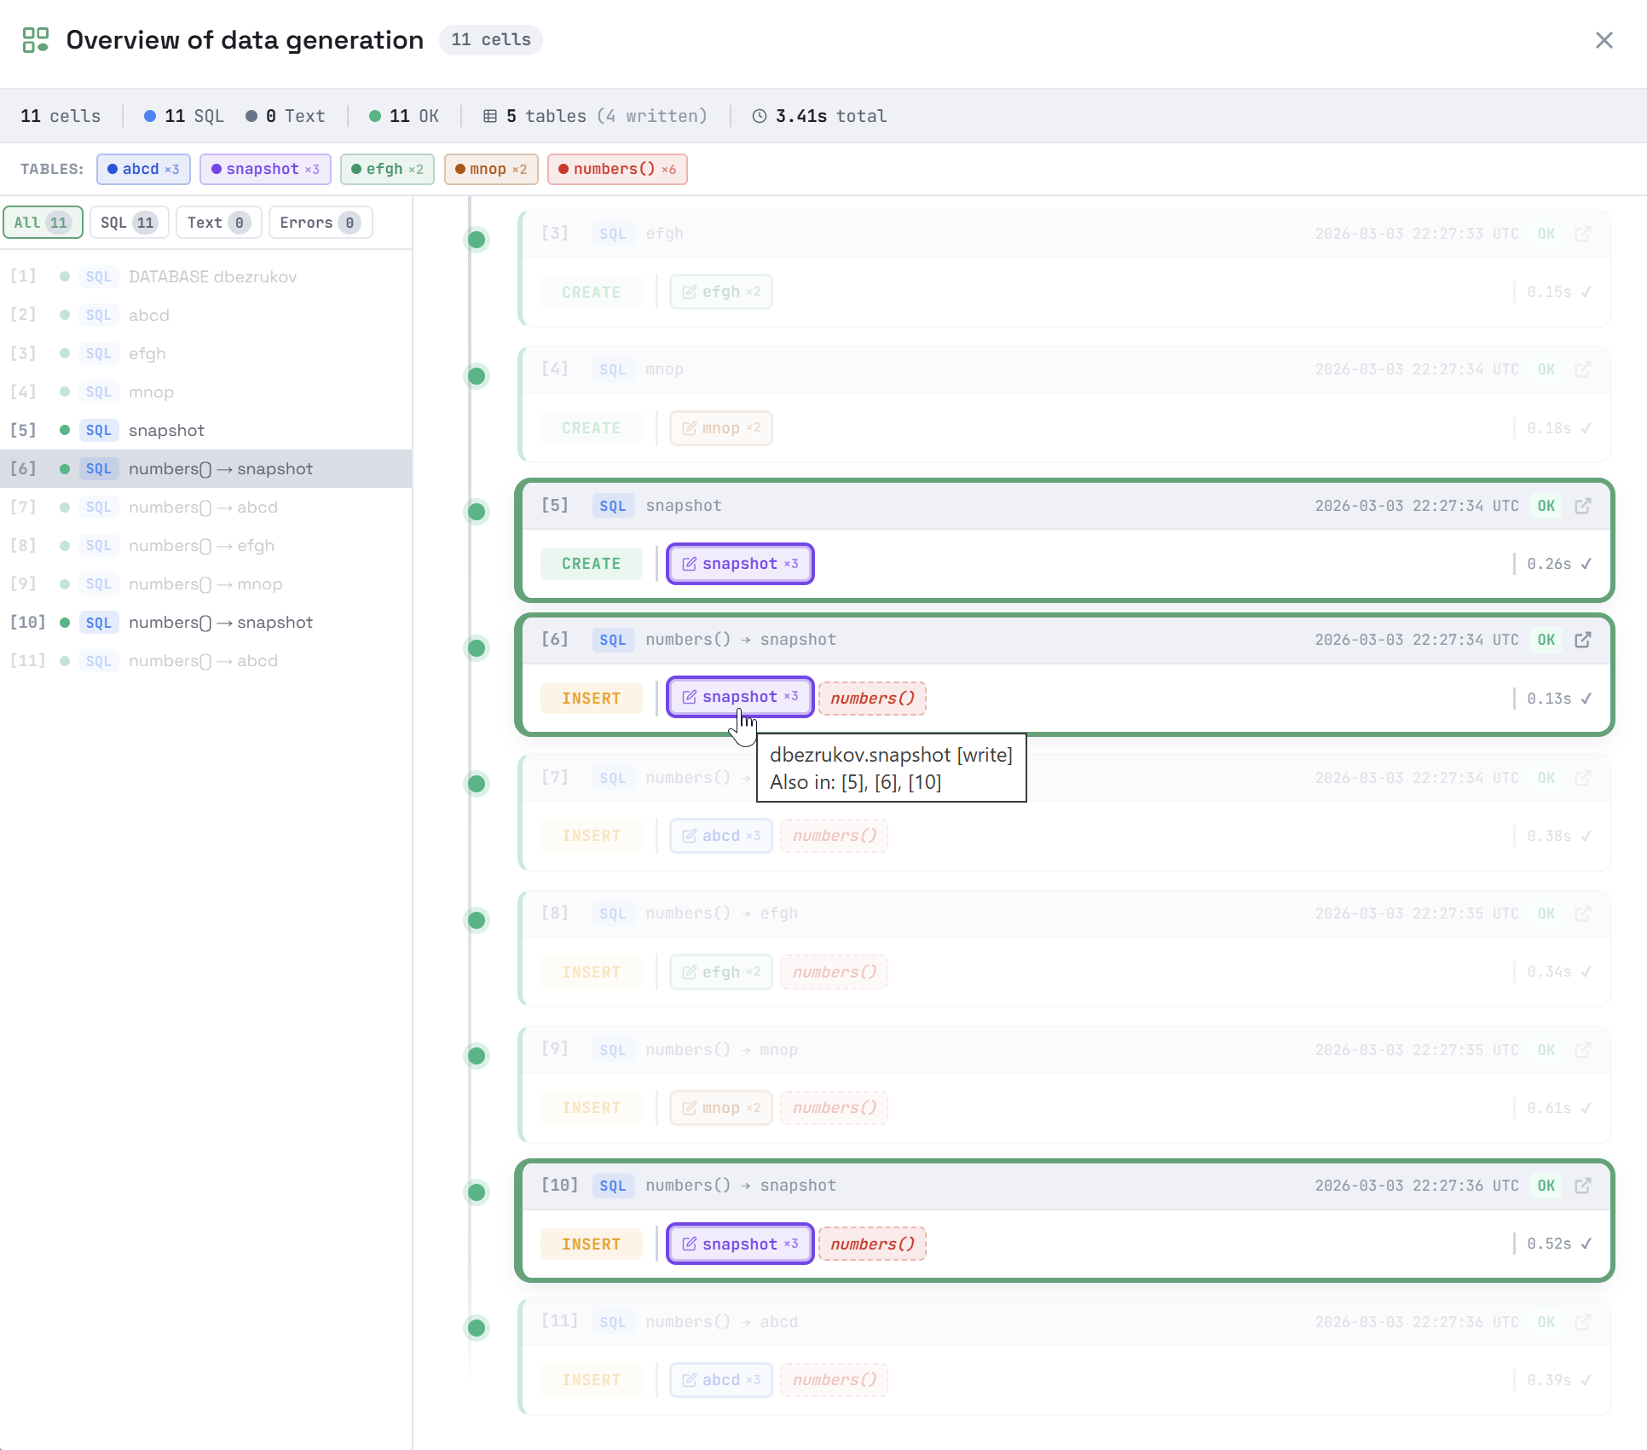Select cell [11] numbers() → abcd in list
Viewport: 1647px width, 1450px height.
point(206,660)
